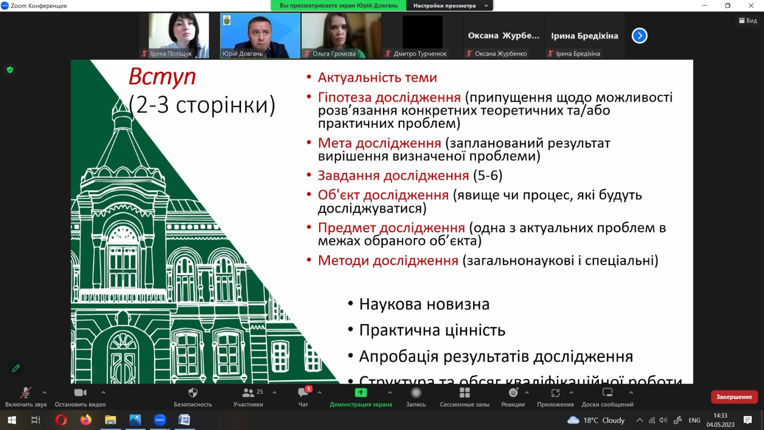Open Word from the Windows taskbar
The image size is (764, 430).
coord(183,420)
